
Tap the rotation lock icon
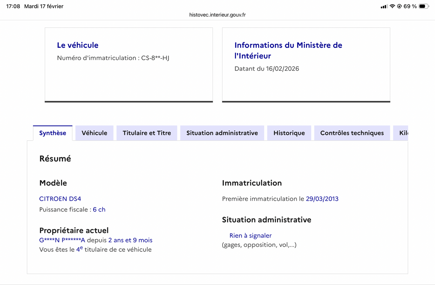399,7
